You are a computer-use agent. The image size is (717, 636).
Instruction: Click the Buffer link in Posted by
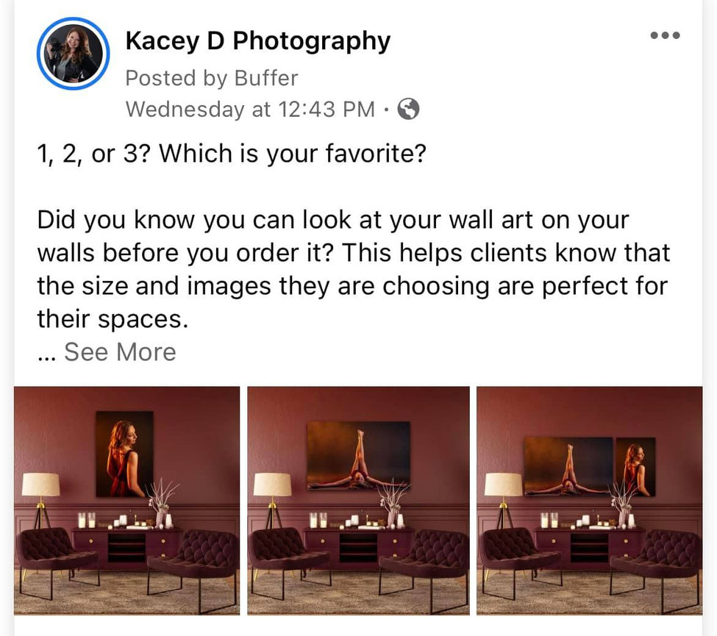pyautogui.click(x=266, y=78)
